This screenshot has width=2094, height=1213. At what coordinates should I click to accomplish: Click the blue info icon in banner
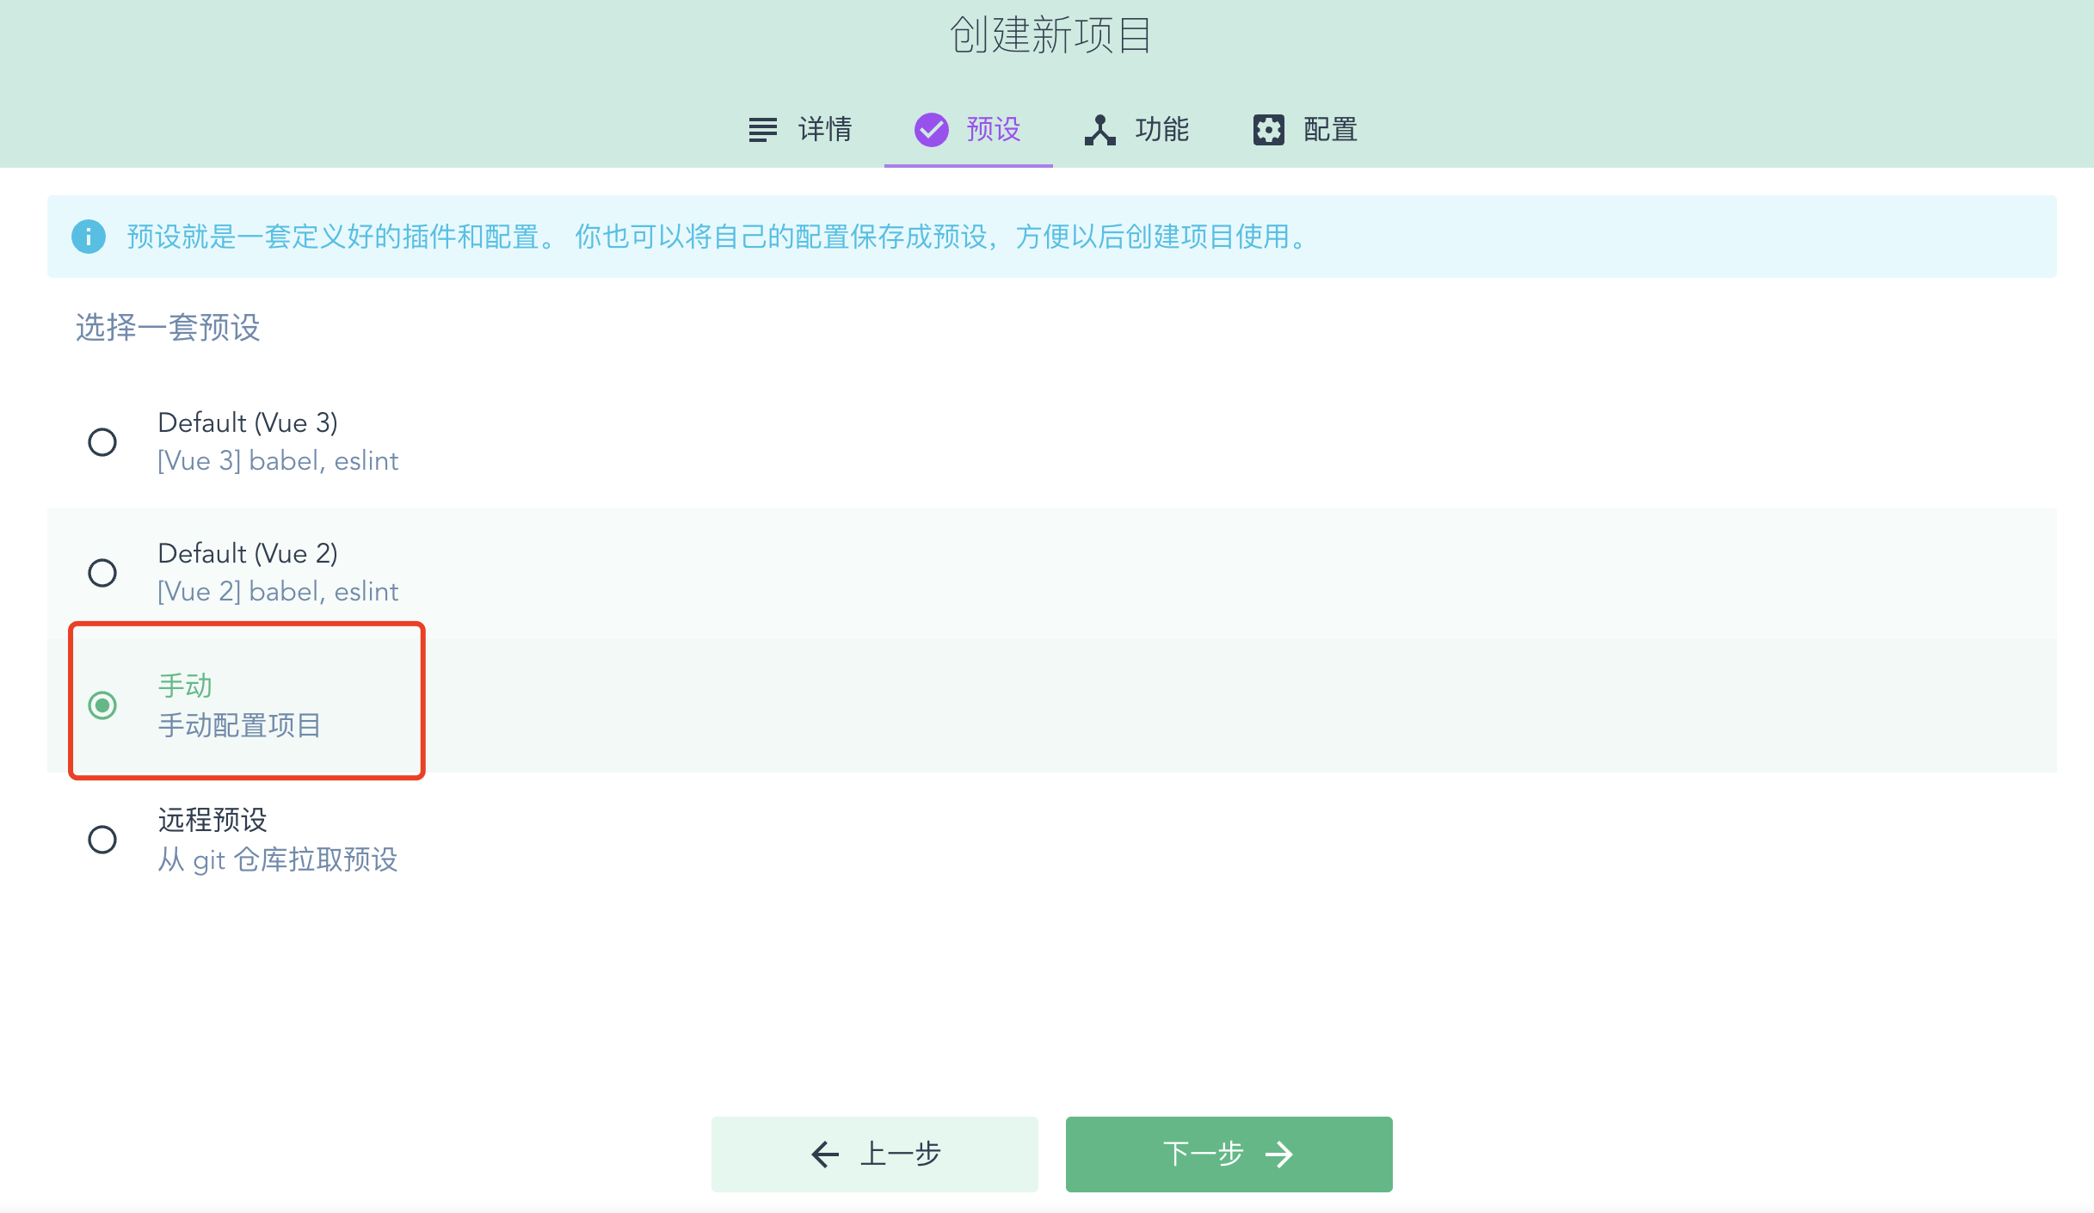tap(89, 237)
